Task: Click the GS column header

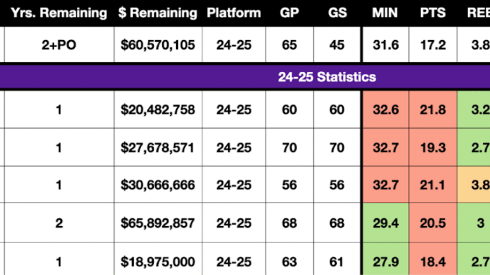Action: [337, 13]
